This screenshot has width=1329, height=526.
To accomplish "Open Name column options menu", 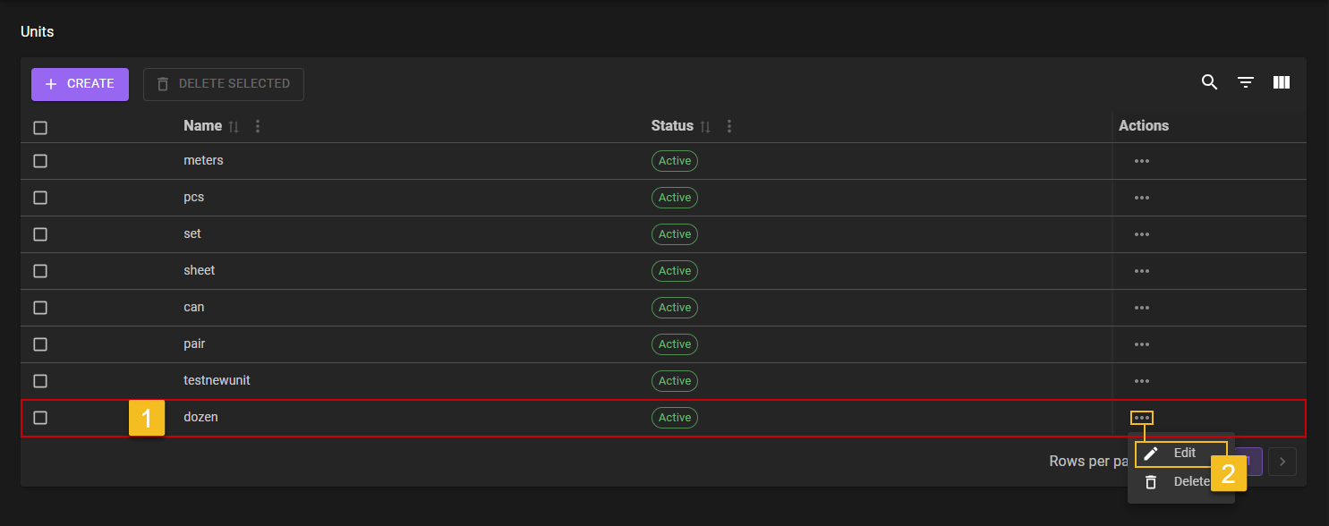I will pyautogui.click(x=258, y=127).
